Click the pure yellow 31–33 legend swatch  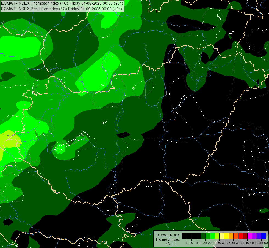tap(226, 236)
